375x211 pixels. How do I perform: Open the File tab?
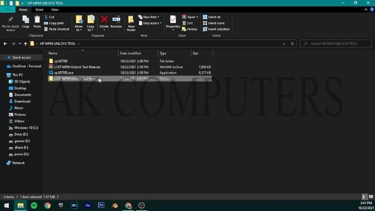click(x=8, y=9)
